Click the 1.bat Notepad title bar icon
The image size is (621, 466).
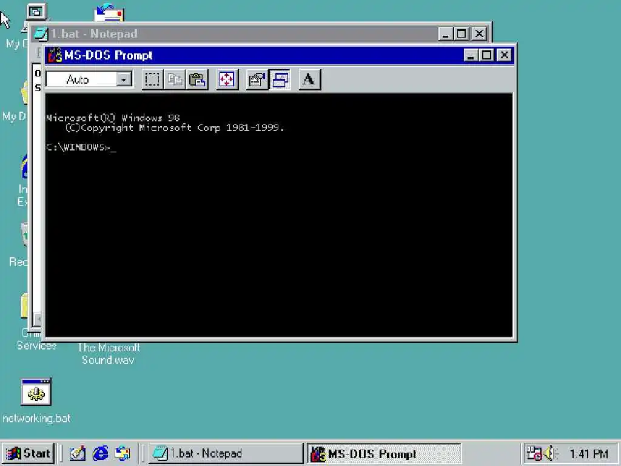coord(41,34)
